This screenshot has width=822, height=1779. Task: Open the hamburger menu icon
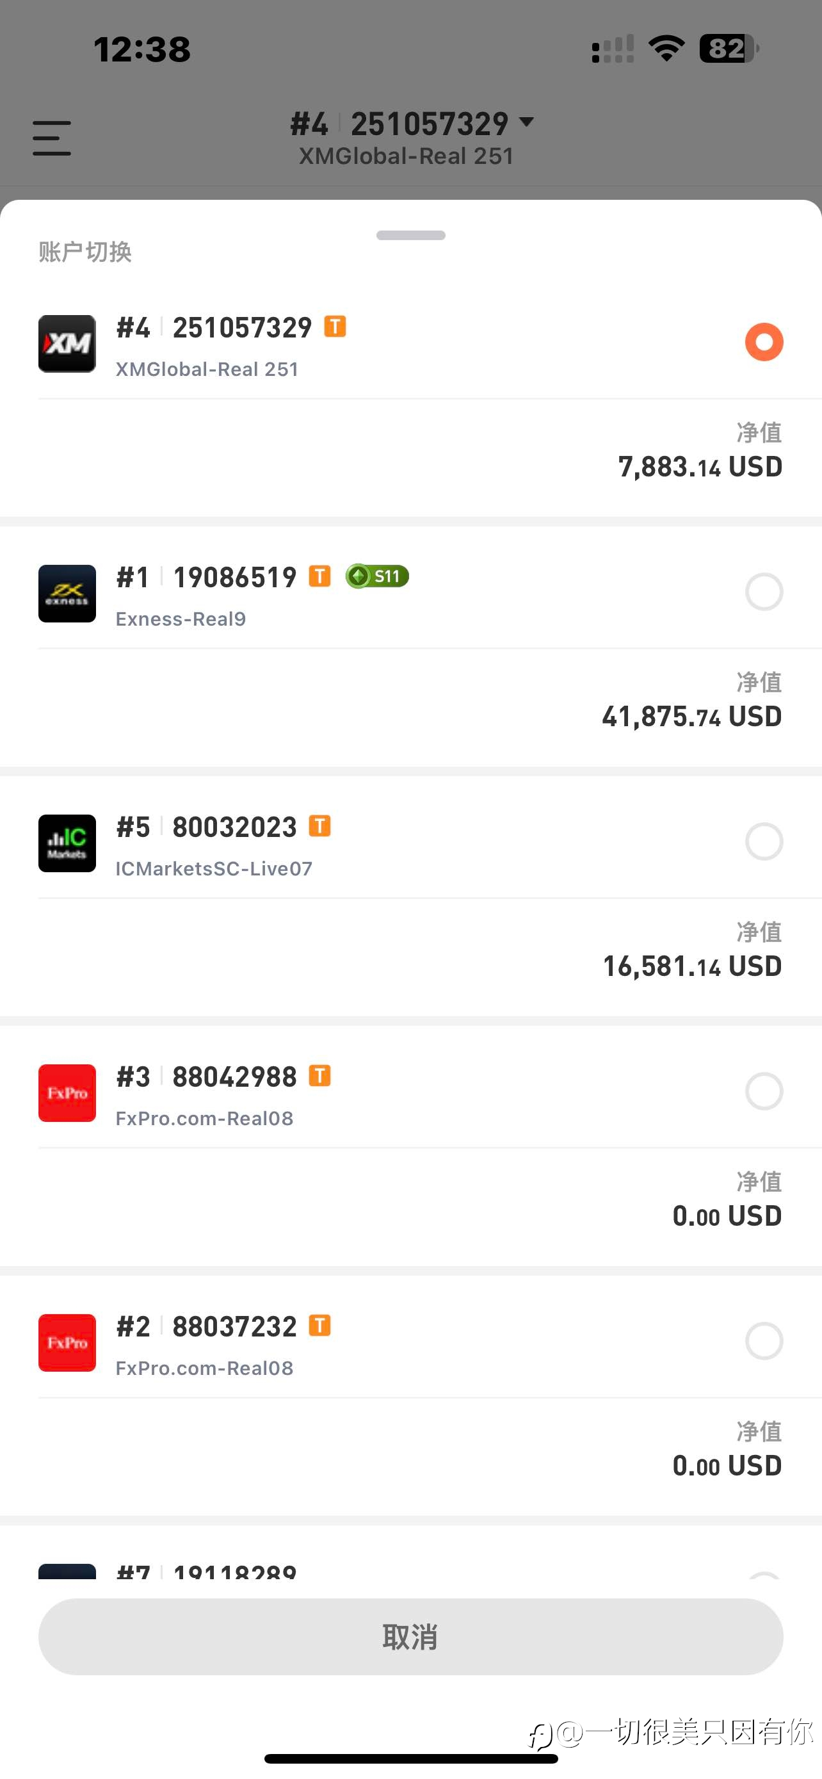[52, 138]
